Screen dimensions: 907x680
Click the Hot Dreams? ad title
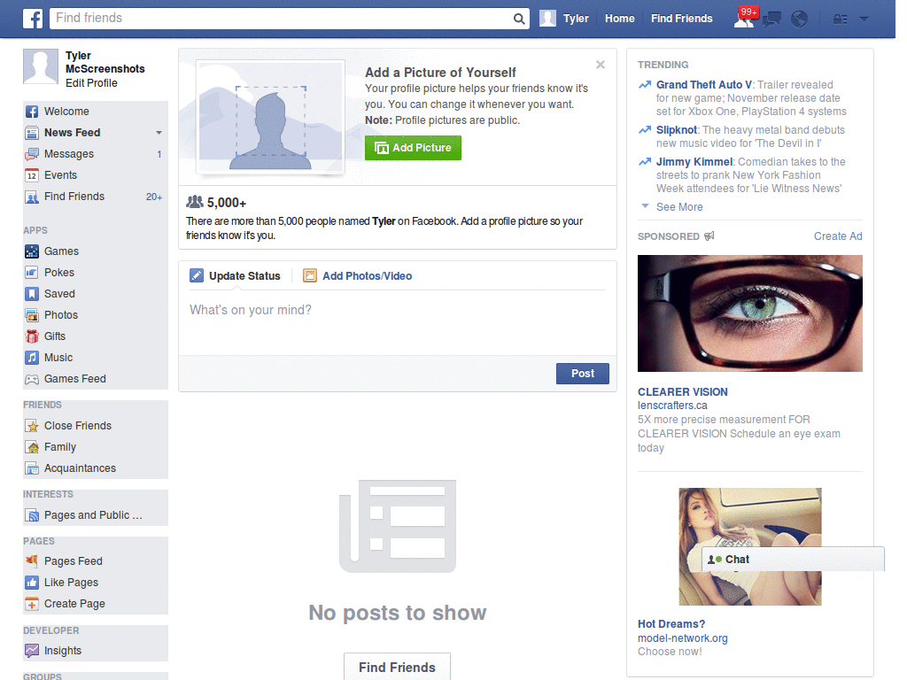click(671, 624)
